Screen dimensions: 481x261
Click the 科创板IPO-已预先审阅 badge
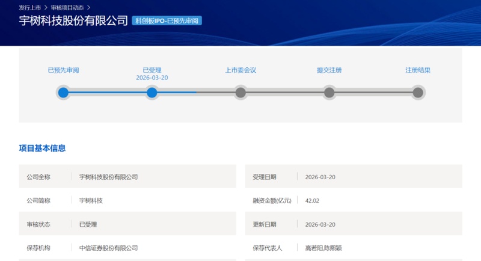(x=167, y=21)
